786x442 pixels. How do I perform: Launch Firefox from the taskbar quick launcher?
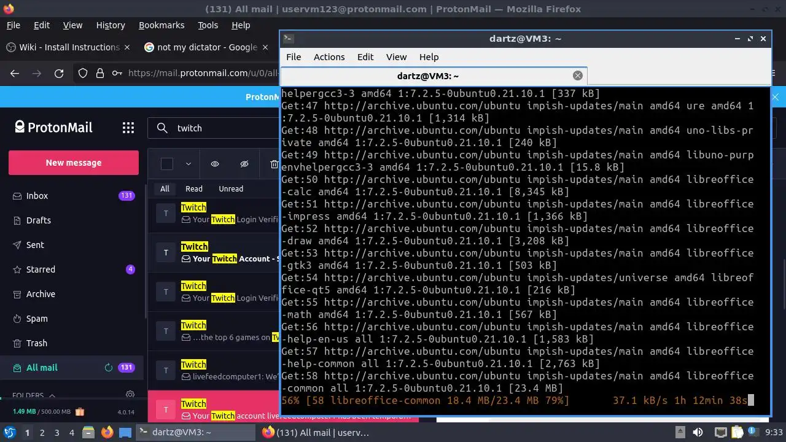(x=107, y=432)
